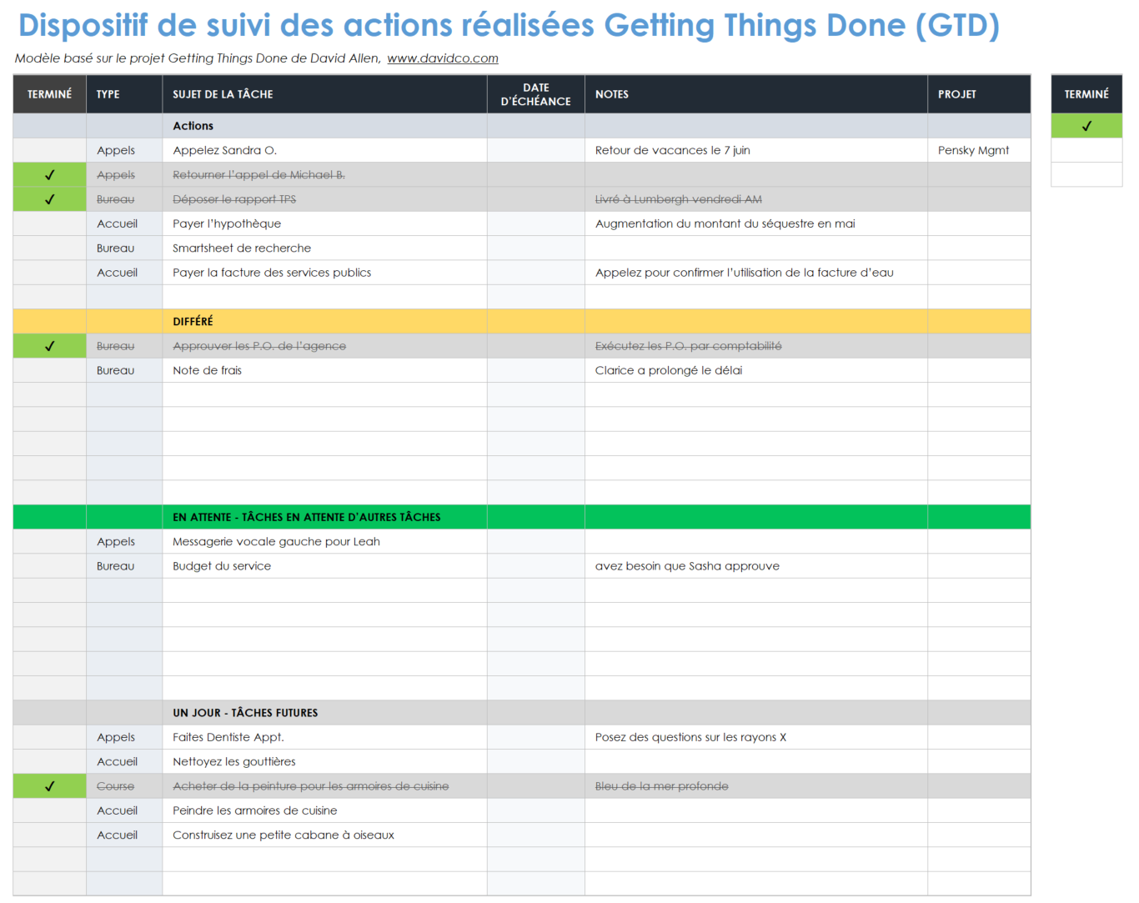Image resolution: width=1139 pixels, height=903 pixels.
Task: Select the cell Retourner l'appel de Michael B.
Action: point(324,175)
